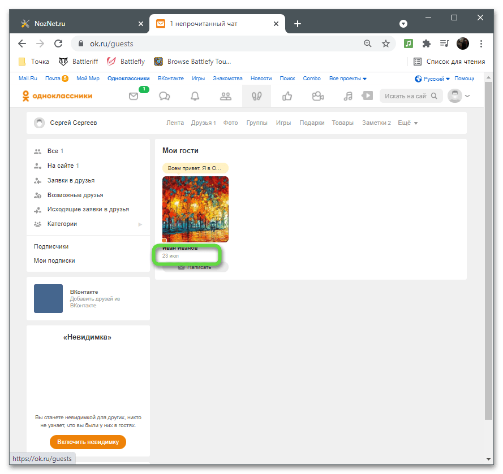
Task: Open Chrome extensions puzzle icon
Action: click(427, 44)
